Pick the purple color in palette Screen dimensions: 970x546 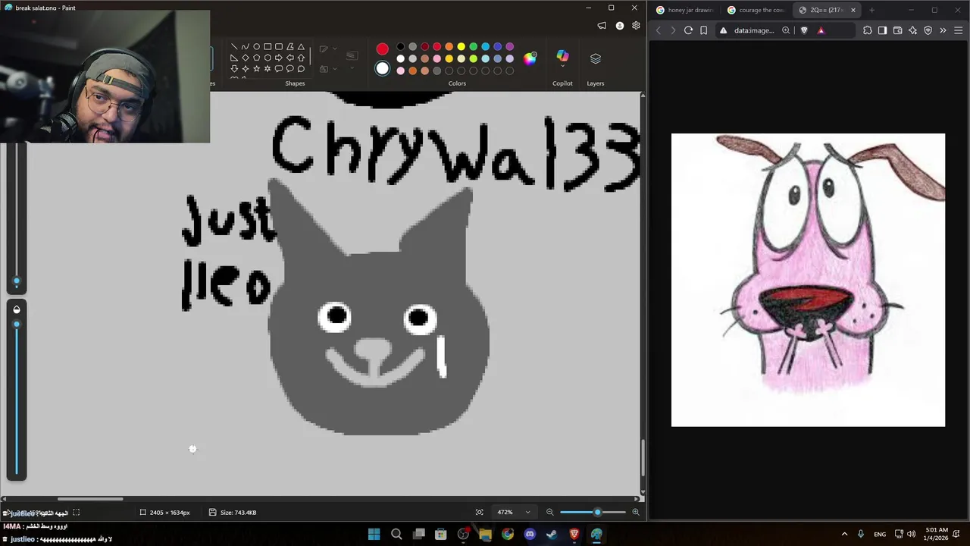tap(509, 47)
